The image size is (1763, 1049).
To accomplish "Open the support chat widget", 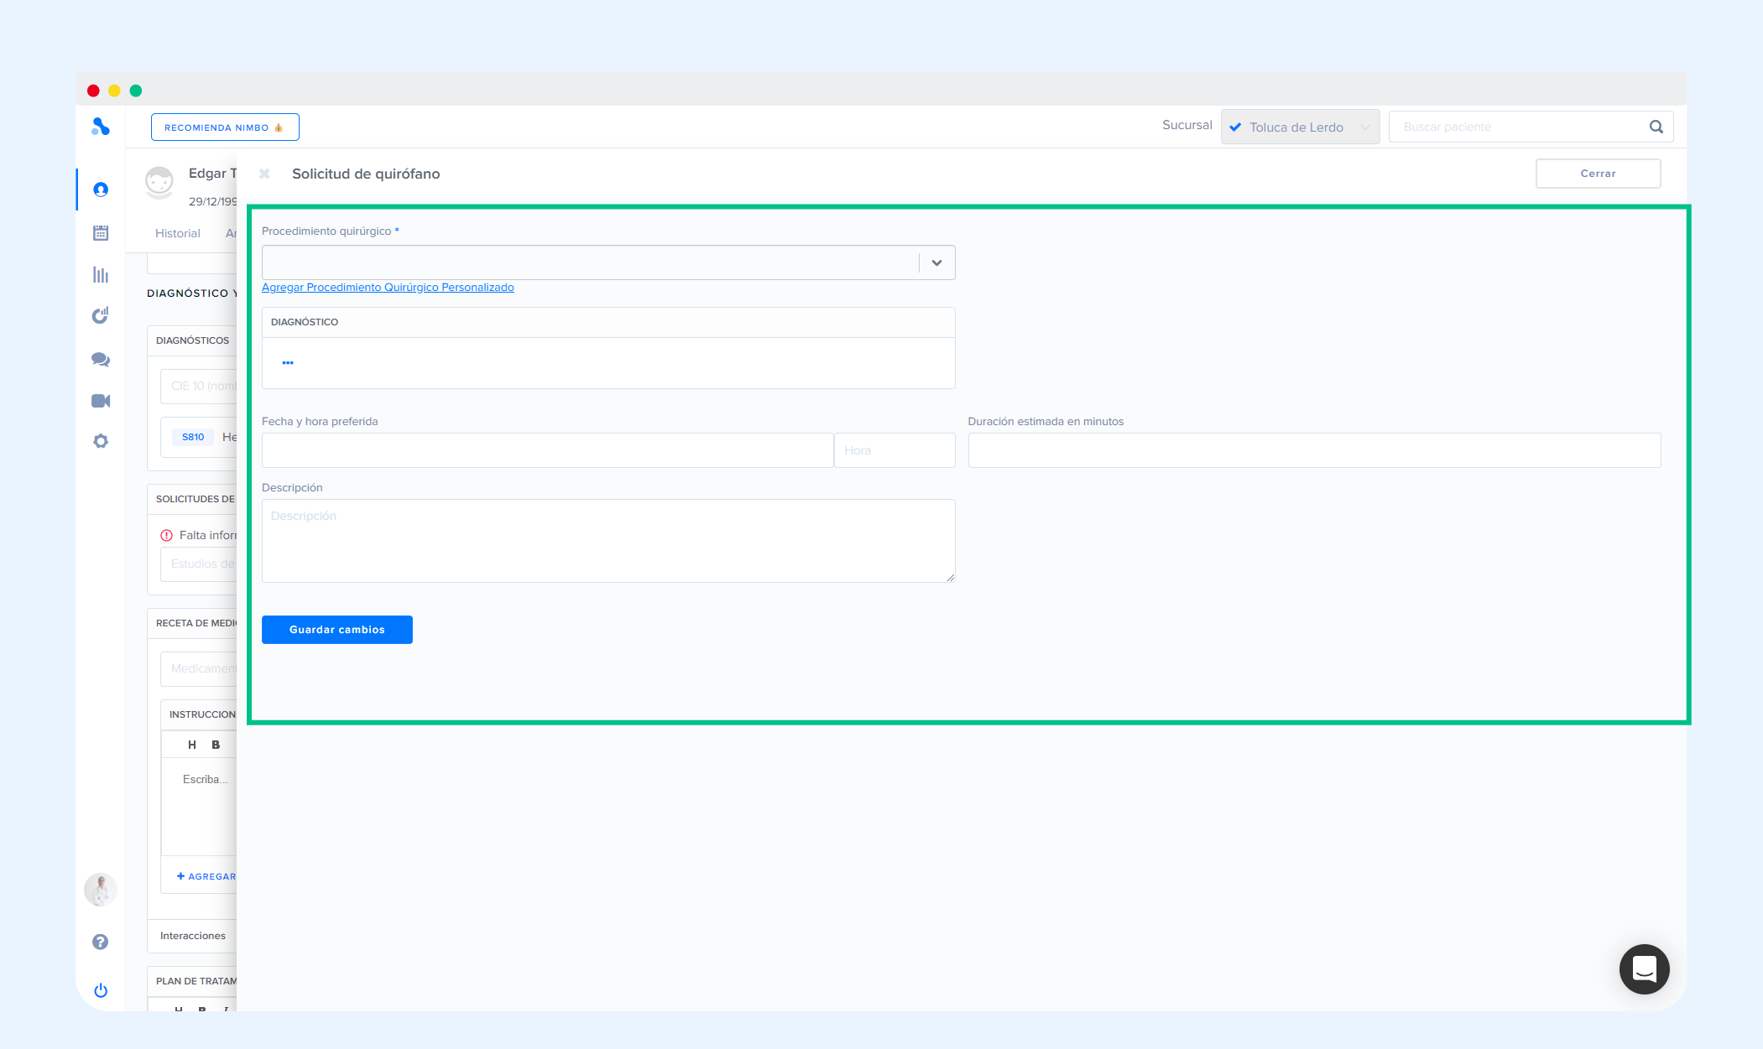I will point(1644,969).
